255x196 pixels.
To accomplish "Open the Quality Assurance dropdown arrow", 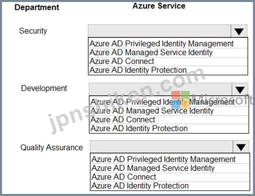I will pyautogui.click(x=241, y=147).
